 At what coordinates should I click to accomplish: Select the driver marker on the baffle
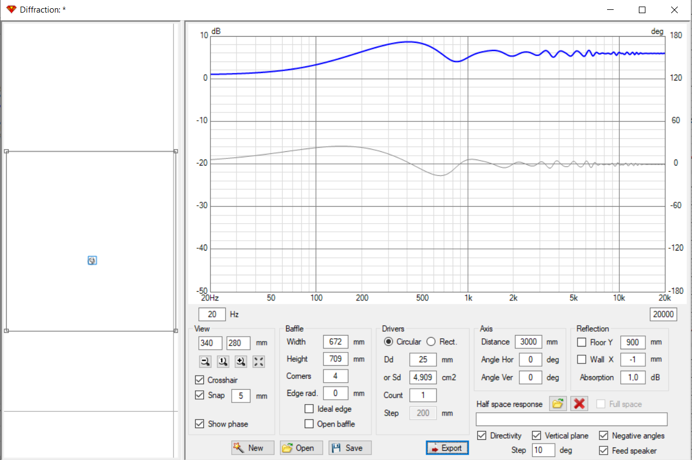92,260
